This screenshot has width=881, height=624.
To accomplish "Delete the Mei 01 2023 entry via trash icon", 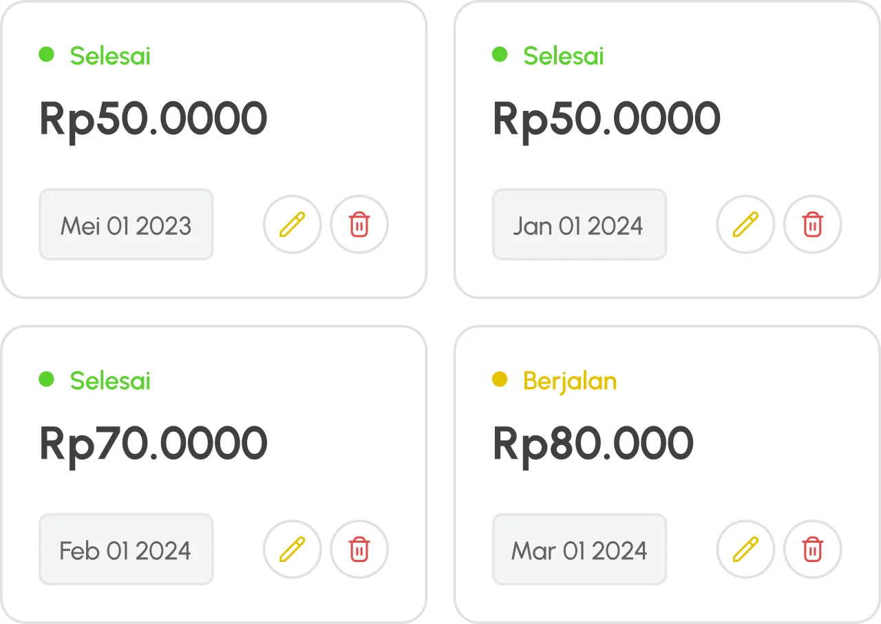I will (x=359, y=225).
